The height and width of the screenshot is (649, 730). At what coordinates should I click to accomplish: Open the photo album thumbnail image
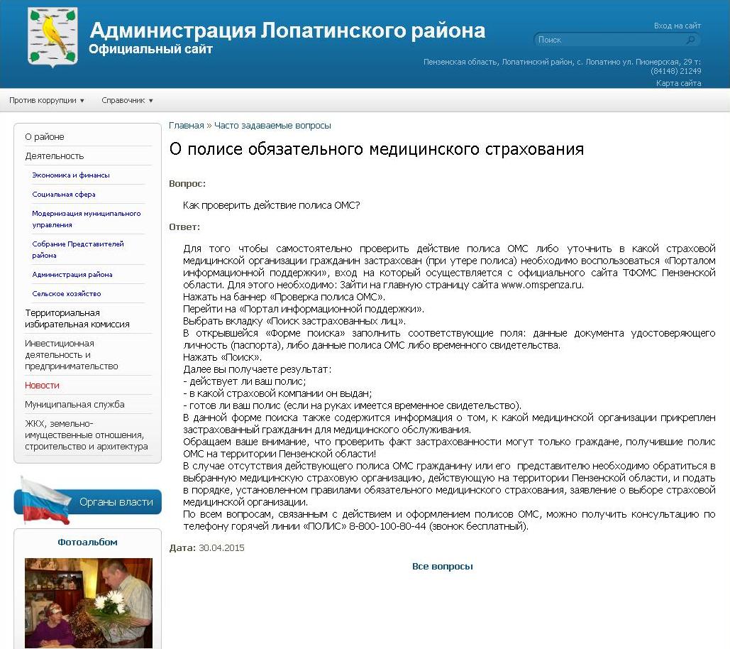(89, 603)
